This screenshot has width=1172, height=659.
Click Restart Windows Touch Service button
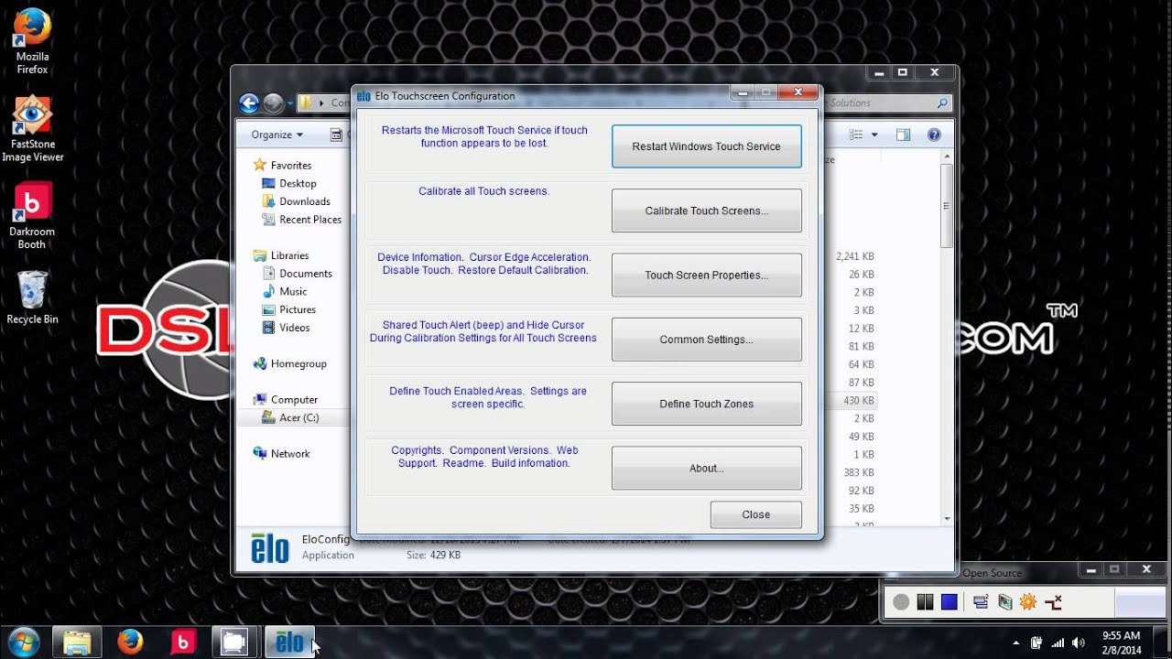point(706,146)
